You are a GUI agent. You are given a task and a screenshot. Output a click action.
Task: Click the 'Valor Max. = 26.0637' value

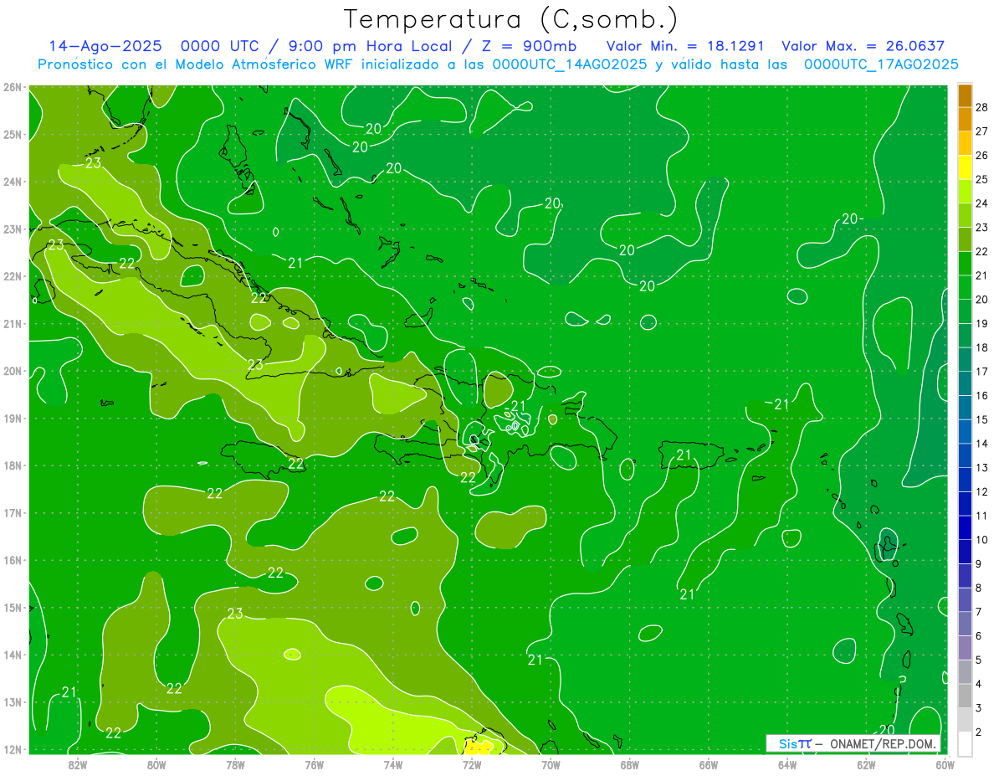click(x=863, y=46)
